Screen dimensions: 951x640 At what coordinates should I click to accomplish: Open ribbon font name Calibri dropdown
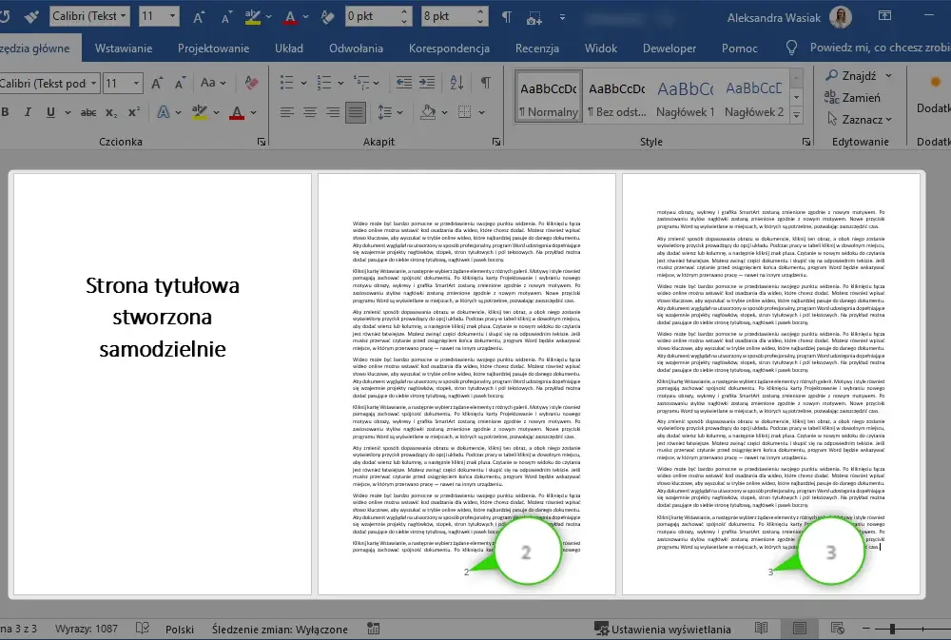point(93,84)
